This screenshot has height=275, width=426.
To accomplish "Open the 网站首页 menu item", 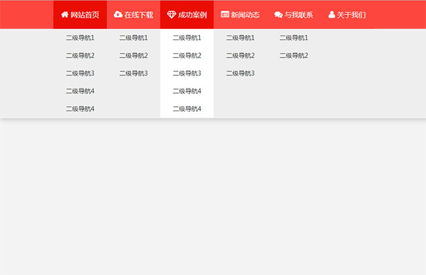I will click(x=85, y=14).
